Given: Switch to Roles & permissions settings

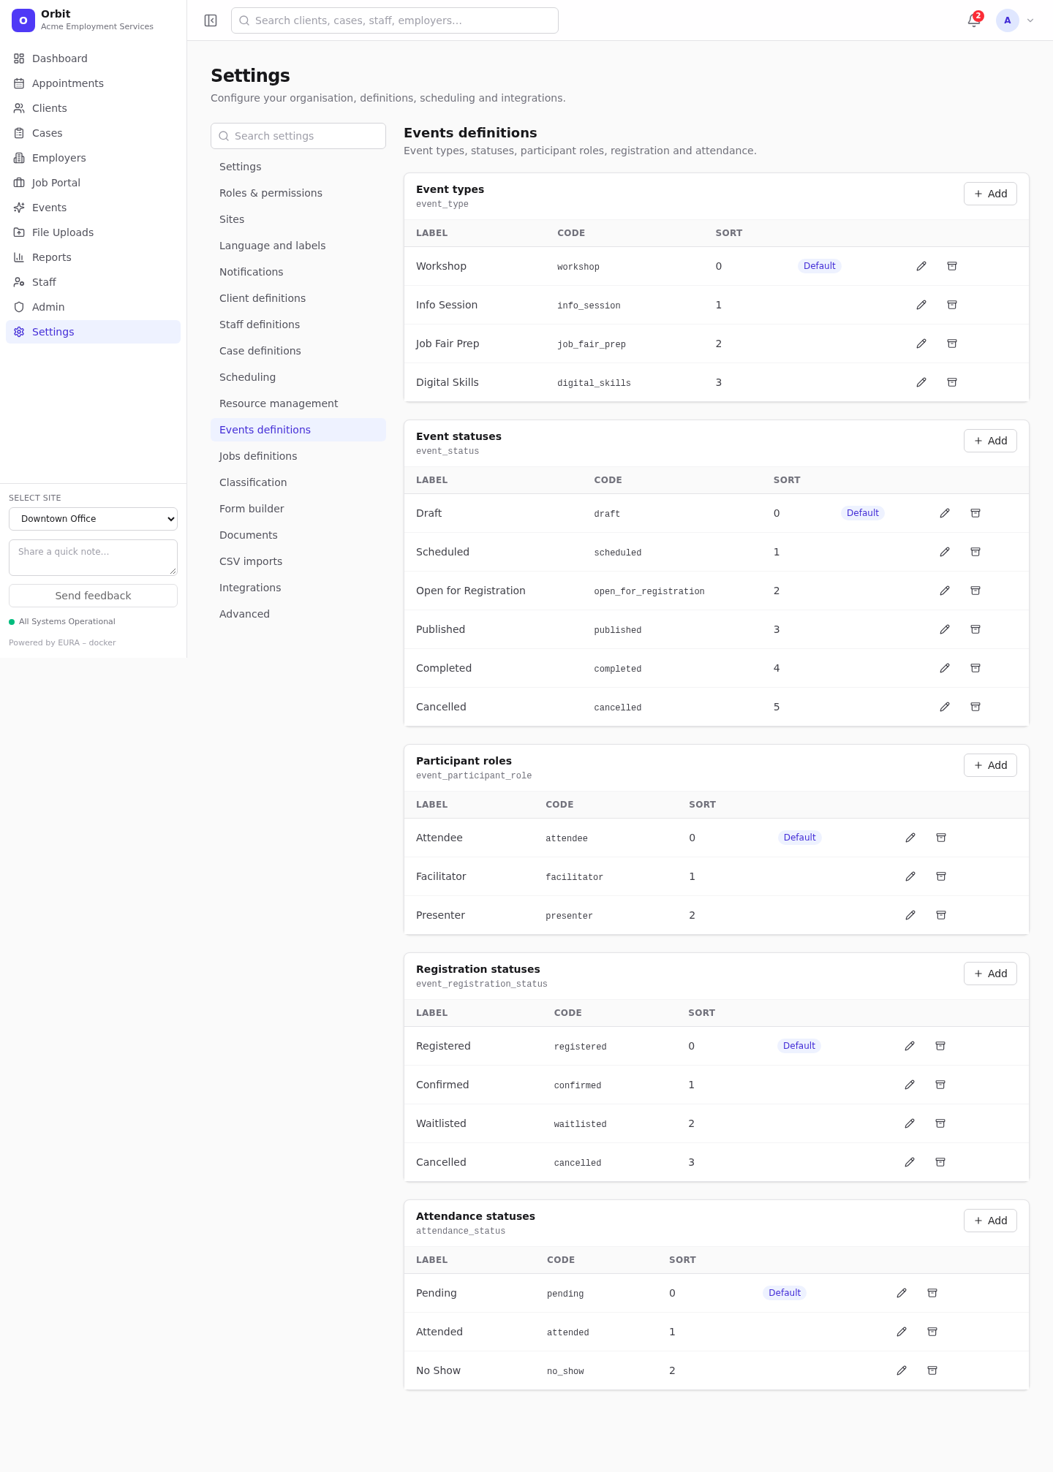Looking at the screenshot, I should (298, 193).
